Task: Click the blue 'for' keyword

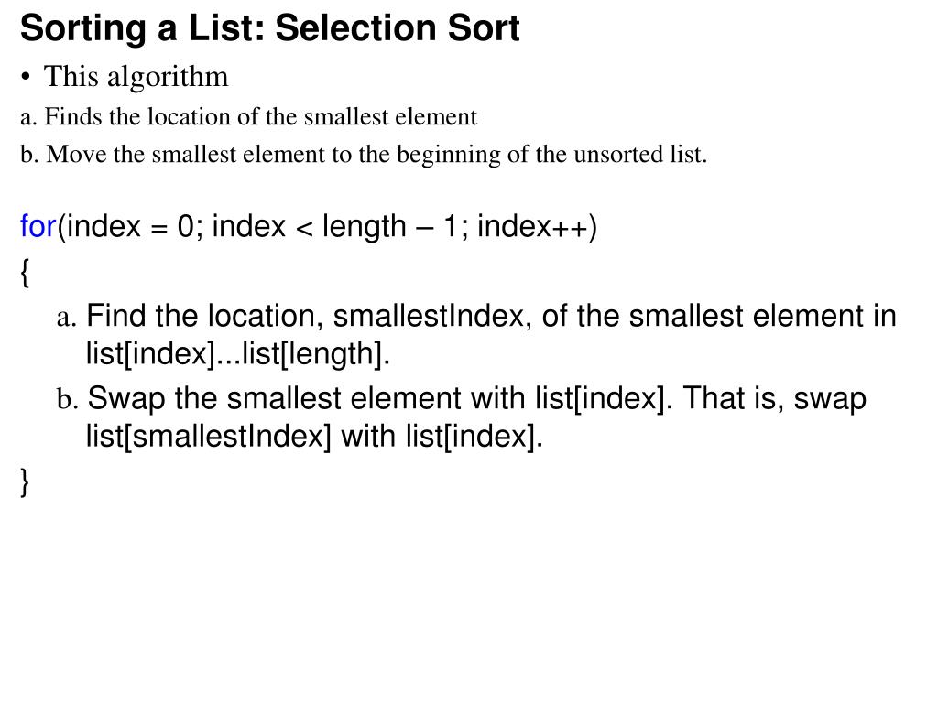Action: click(38, 227)
